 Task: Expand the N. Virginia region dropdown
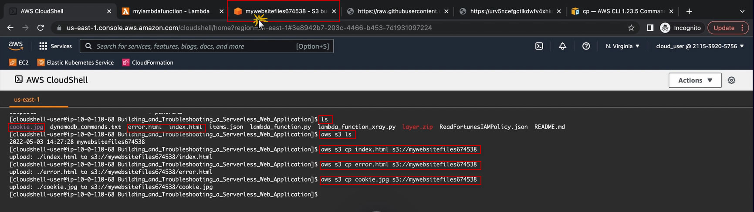622,46
